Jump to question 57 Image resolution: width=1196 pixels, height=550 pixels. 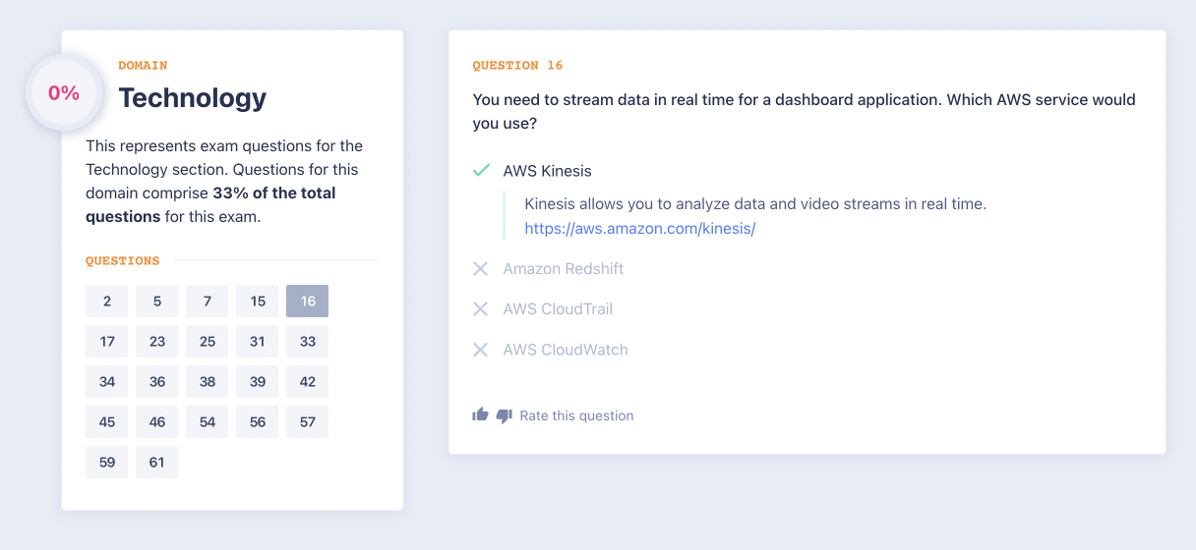tap(307, 422)
